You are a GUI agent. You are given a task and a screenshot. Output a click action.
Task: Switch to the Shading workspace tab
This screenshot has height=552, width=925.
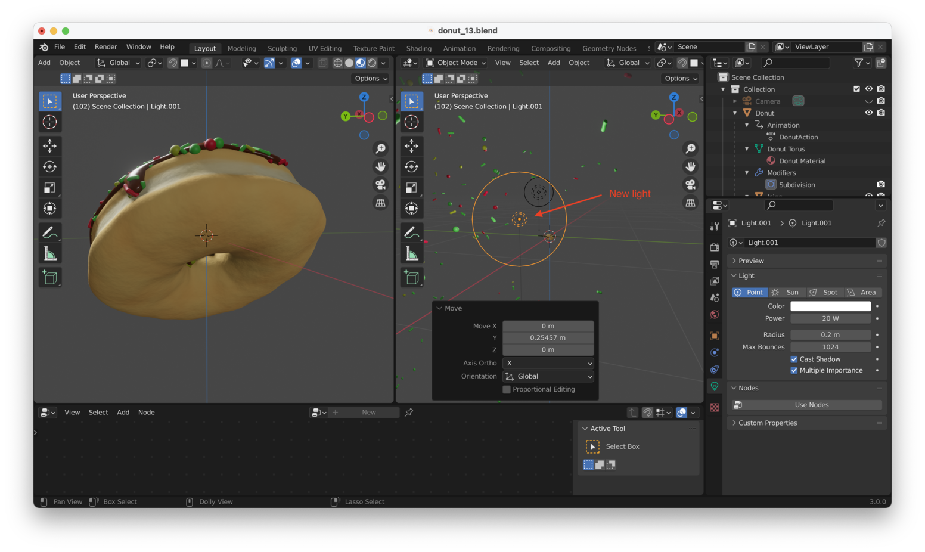coord(418,48)
